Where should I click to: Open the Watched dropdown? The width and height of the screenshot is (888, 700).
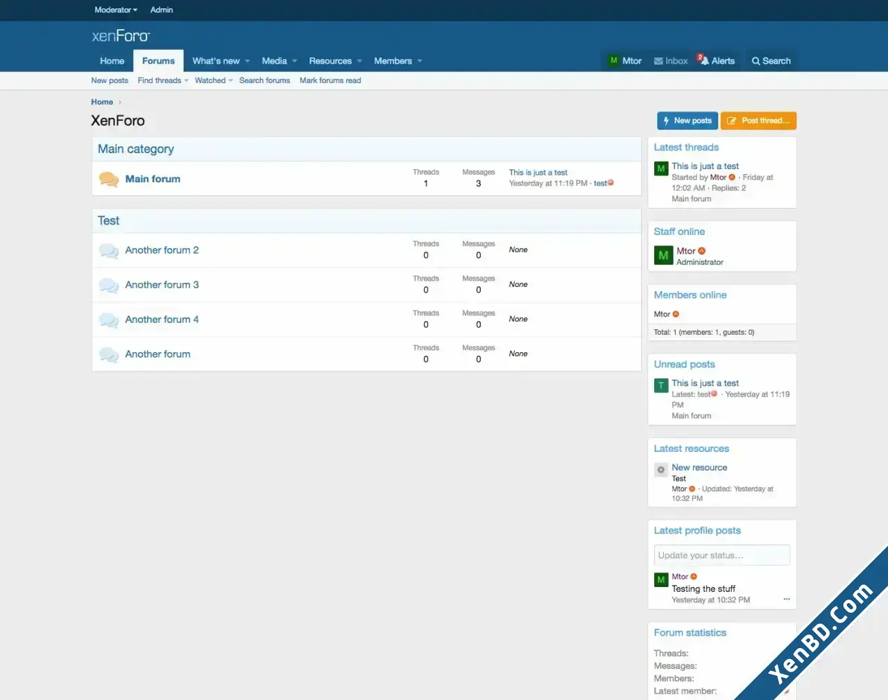tap(214, 80)
